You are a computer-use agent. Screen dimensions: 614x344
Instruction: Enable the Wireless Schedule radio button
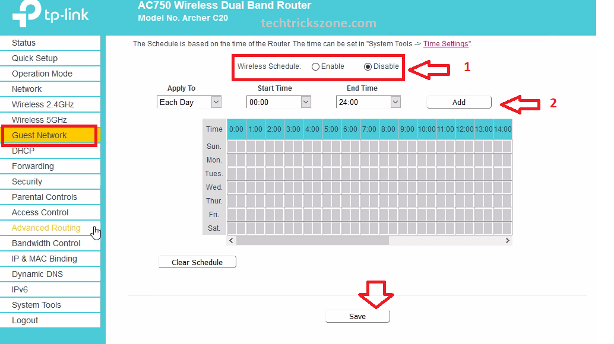point(315,66)
